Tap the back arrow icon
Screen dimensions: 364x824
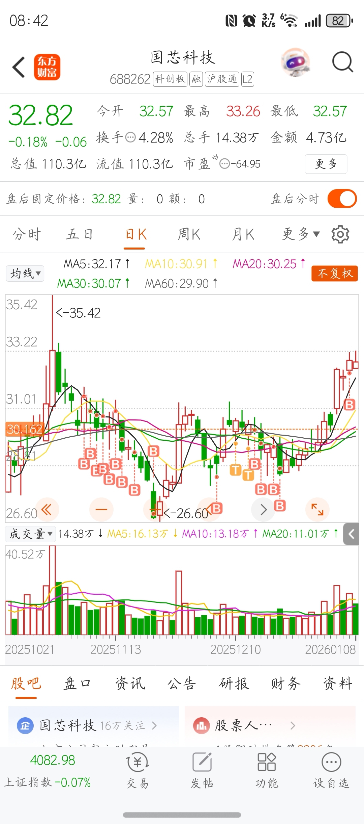tap(19, 67)
